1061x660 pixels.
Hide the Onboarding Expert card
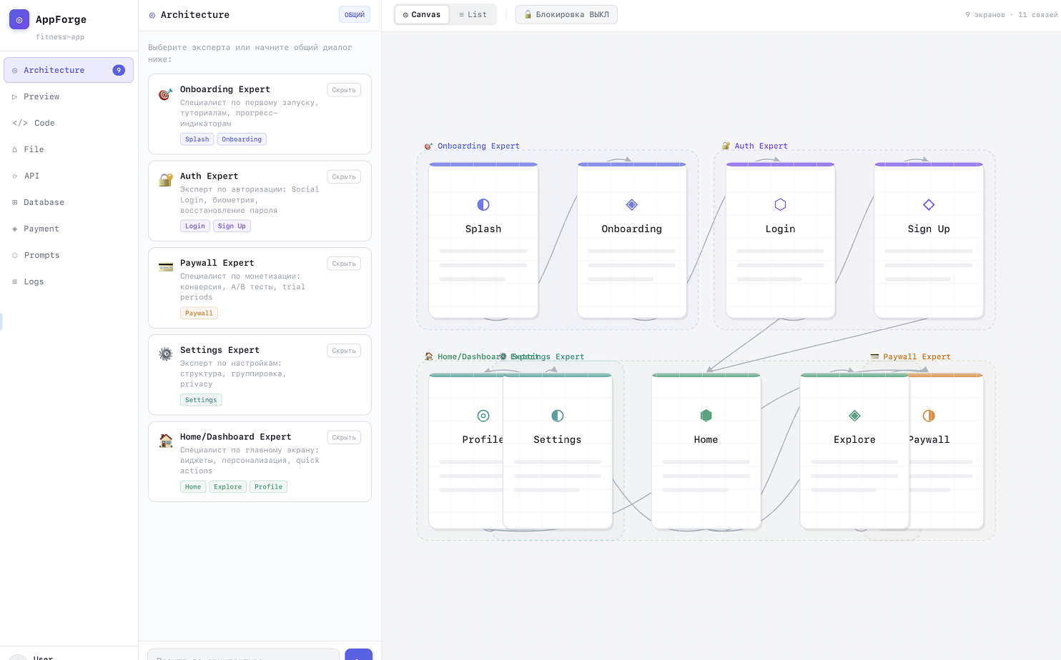(344, 89)
